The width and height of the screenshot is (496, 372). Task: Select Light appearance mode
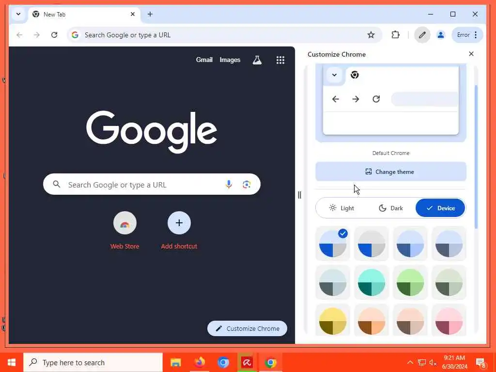click(x=341, y=208)
